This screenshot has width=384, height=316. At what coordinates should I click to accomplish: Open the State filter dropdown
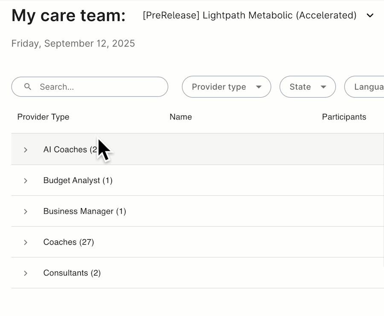click(307, 87)
